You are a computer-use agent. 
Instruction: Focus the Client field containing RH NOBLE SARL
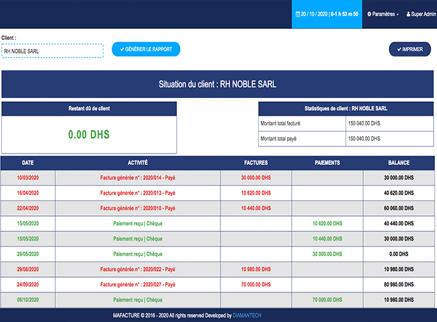[x=52, y=50]
